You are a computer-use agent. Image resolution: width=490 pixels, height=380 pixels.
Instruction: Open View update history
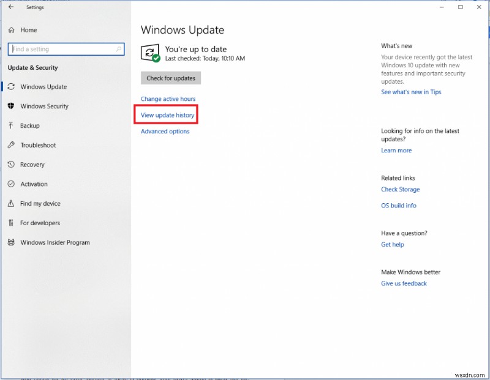[166, 114]
